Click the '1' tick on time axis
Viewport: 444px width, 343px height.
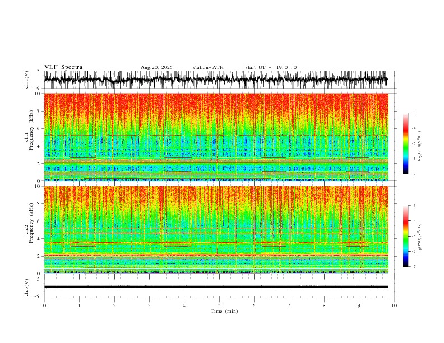coord(79,305)
